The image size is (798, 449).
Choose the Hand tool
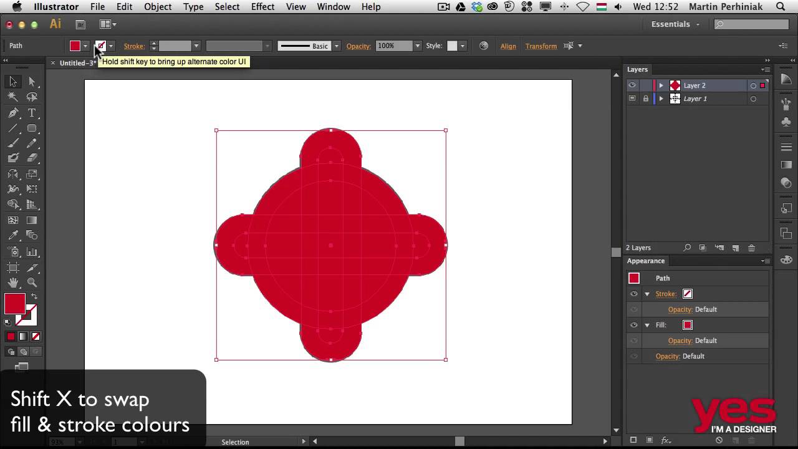click(x=12, y=282)
